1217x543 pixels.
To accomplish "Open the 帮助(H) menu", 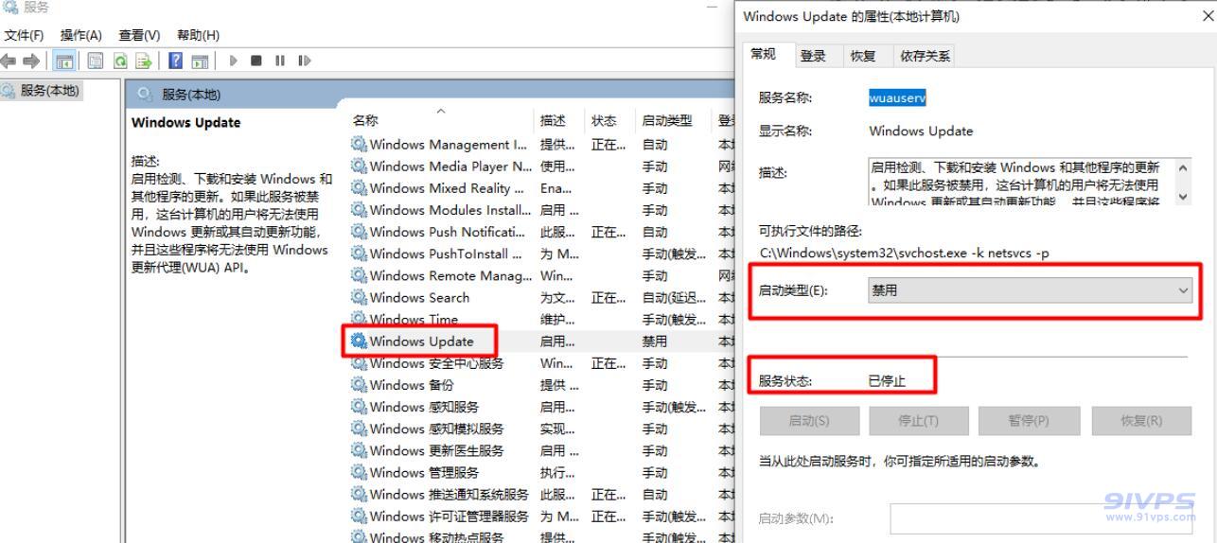I will click(x=198, y=35).
